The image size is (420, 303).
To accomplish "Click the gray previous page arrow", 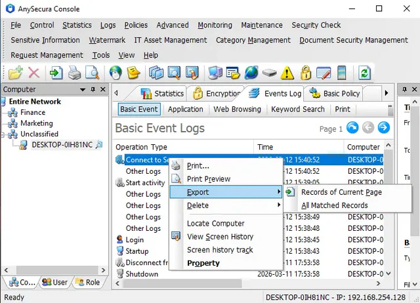I will point(368,128).
